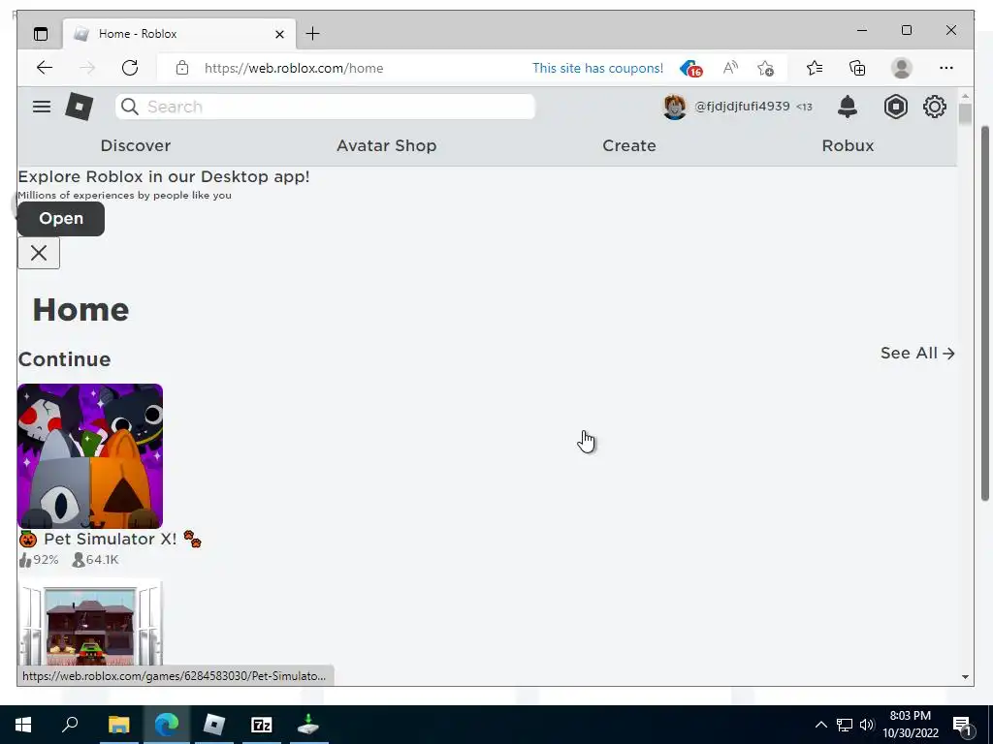
Task: Click the username @fjdjdjfufi4939
Action: 742,107
